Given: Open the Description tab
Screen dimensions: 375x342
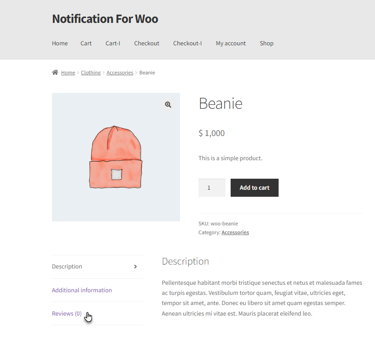Looking at the screenshot, I should tap(67, 266).
